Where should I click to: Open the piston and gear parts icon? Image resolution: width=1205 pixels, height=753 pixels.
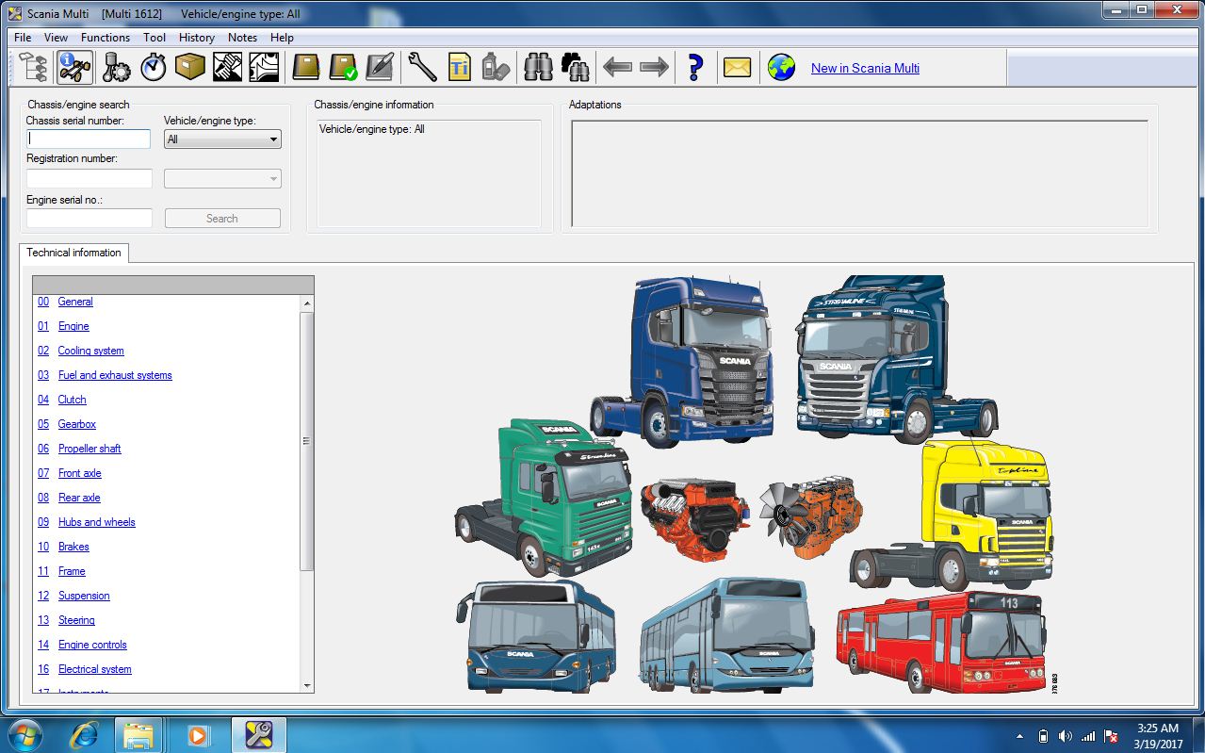117,68
